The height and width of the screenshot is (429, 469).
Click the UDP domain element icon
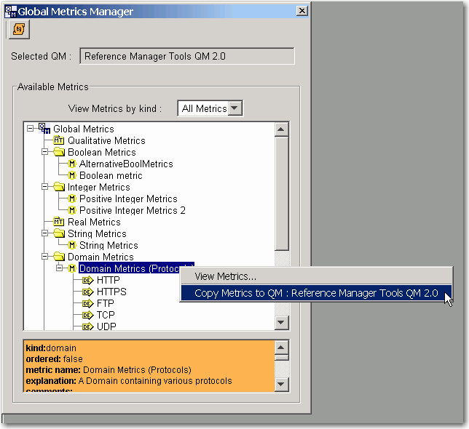[87, 326]
